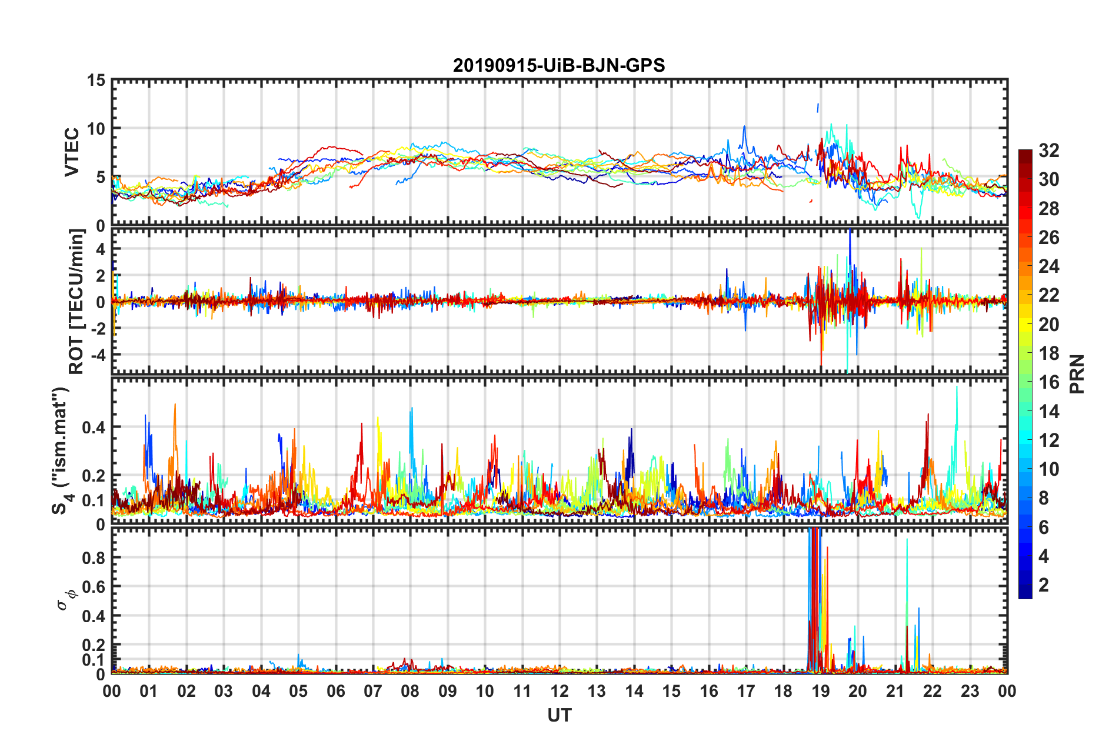Click ROT axis tick -4

(98, 355)
